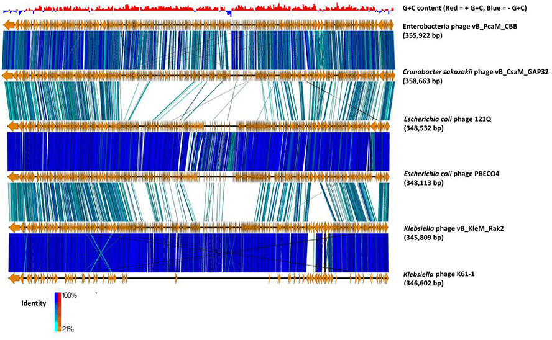Screen dimensions: 552x340
Task: Click large leftmost gene arrow of phage 121Q
Action: coord(13,127)
